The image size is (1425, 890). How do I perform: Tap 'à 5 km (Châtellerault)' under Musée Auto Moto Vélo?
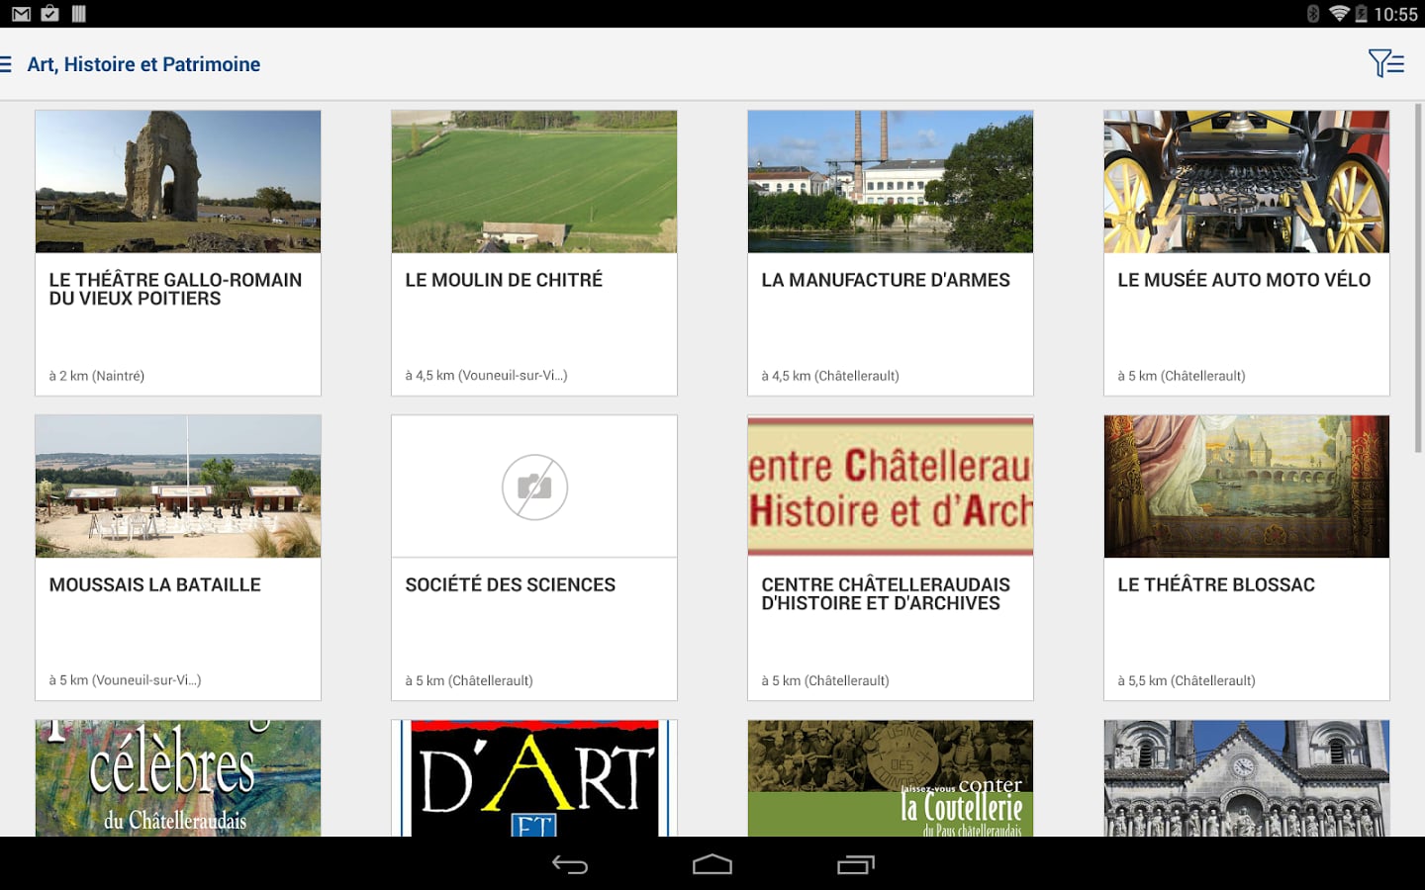[x=1182, y=376]
